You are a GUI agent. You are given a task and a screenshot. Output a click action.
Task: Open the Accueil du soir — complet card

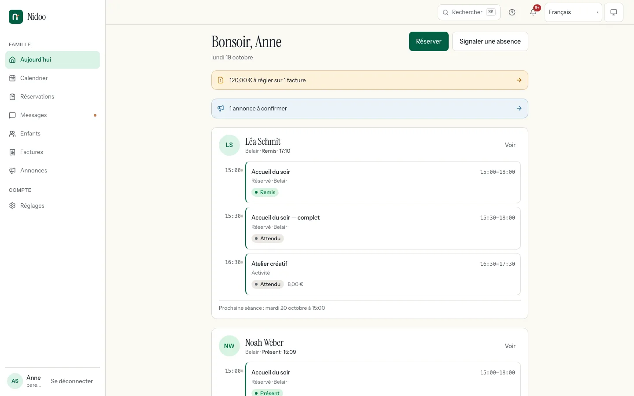tap(383, 228)
